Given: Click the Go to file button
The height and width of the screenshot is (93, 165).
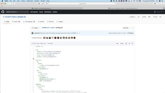Looking at the screenshot, I should click(126, 28).
